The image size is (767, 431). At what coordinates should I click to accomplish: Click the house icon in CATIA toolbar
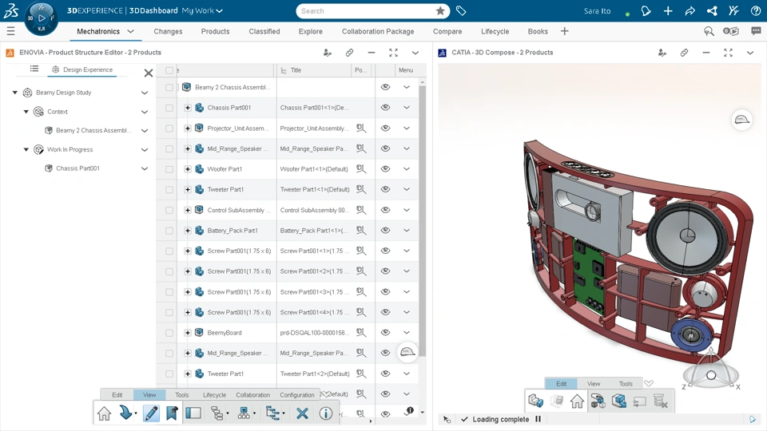[577, 401]
